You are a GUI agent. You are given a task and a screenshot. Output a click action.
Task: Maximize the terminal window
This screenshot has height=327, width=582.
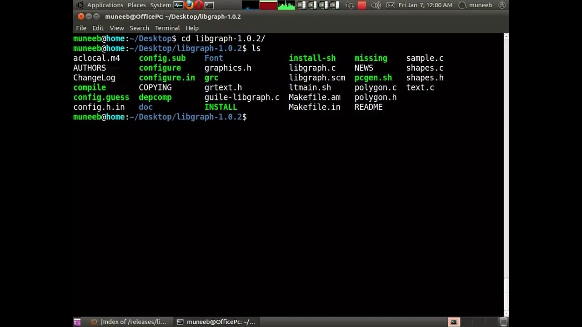click(x=96, y=16)
